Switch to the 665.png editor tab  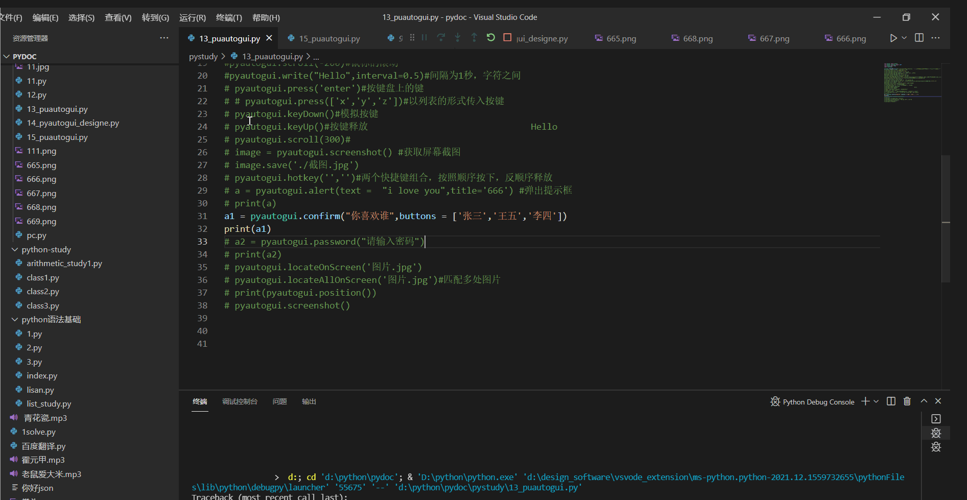(621, 38)
